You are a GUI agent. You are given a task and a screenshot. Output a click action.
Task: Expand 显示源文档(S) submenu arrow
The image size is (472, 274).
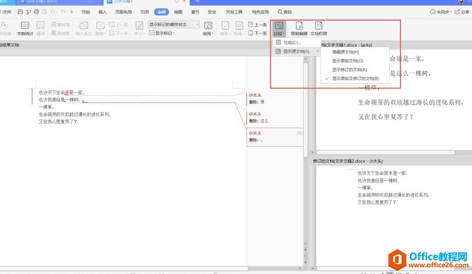318,52
